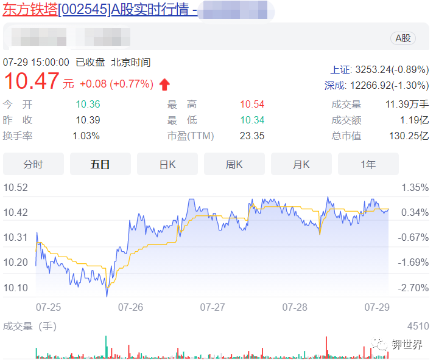The width and height of the screenshot is (436, 363).
Task: Click the 07-29 date on chart axis
Action: point(377,307)
